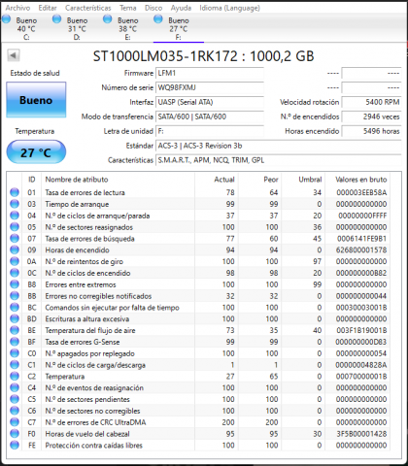
Task: Click raw value 626800001578
Action: pos(361,250)
